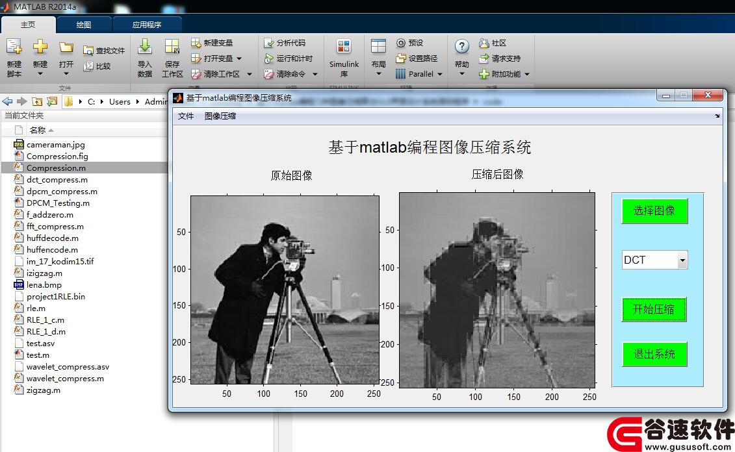The height and width of the screenshot is (452, 735).
Task: Select dct_compress.m in the file list
Action: click(57, 180)
